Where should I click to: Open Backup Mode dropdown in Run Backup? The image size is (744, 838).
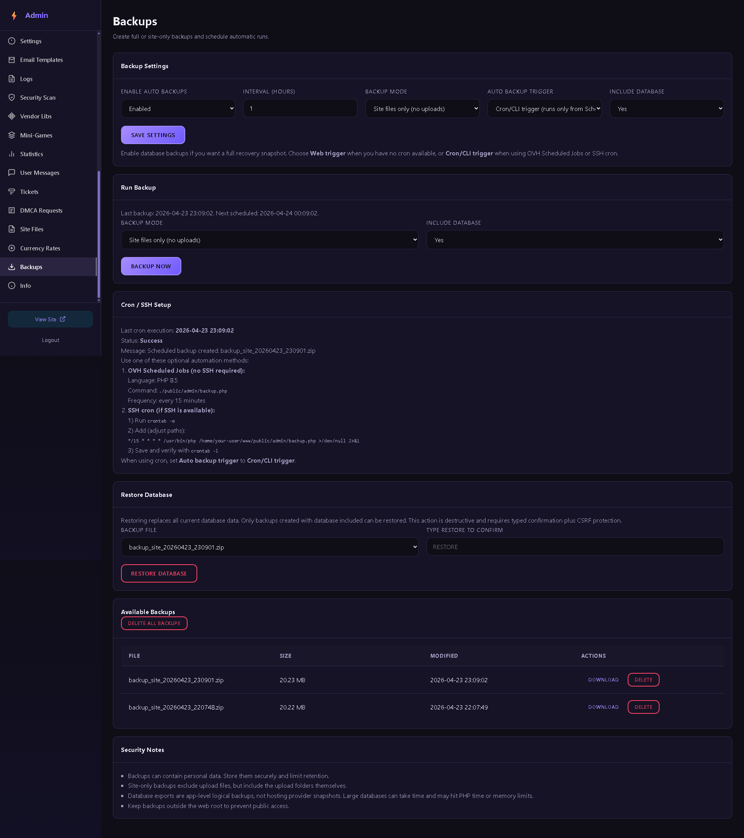pyautogui.click(x=270, y=240)
